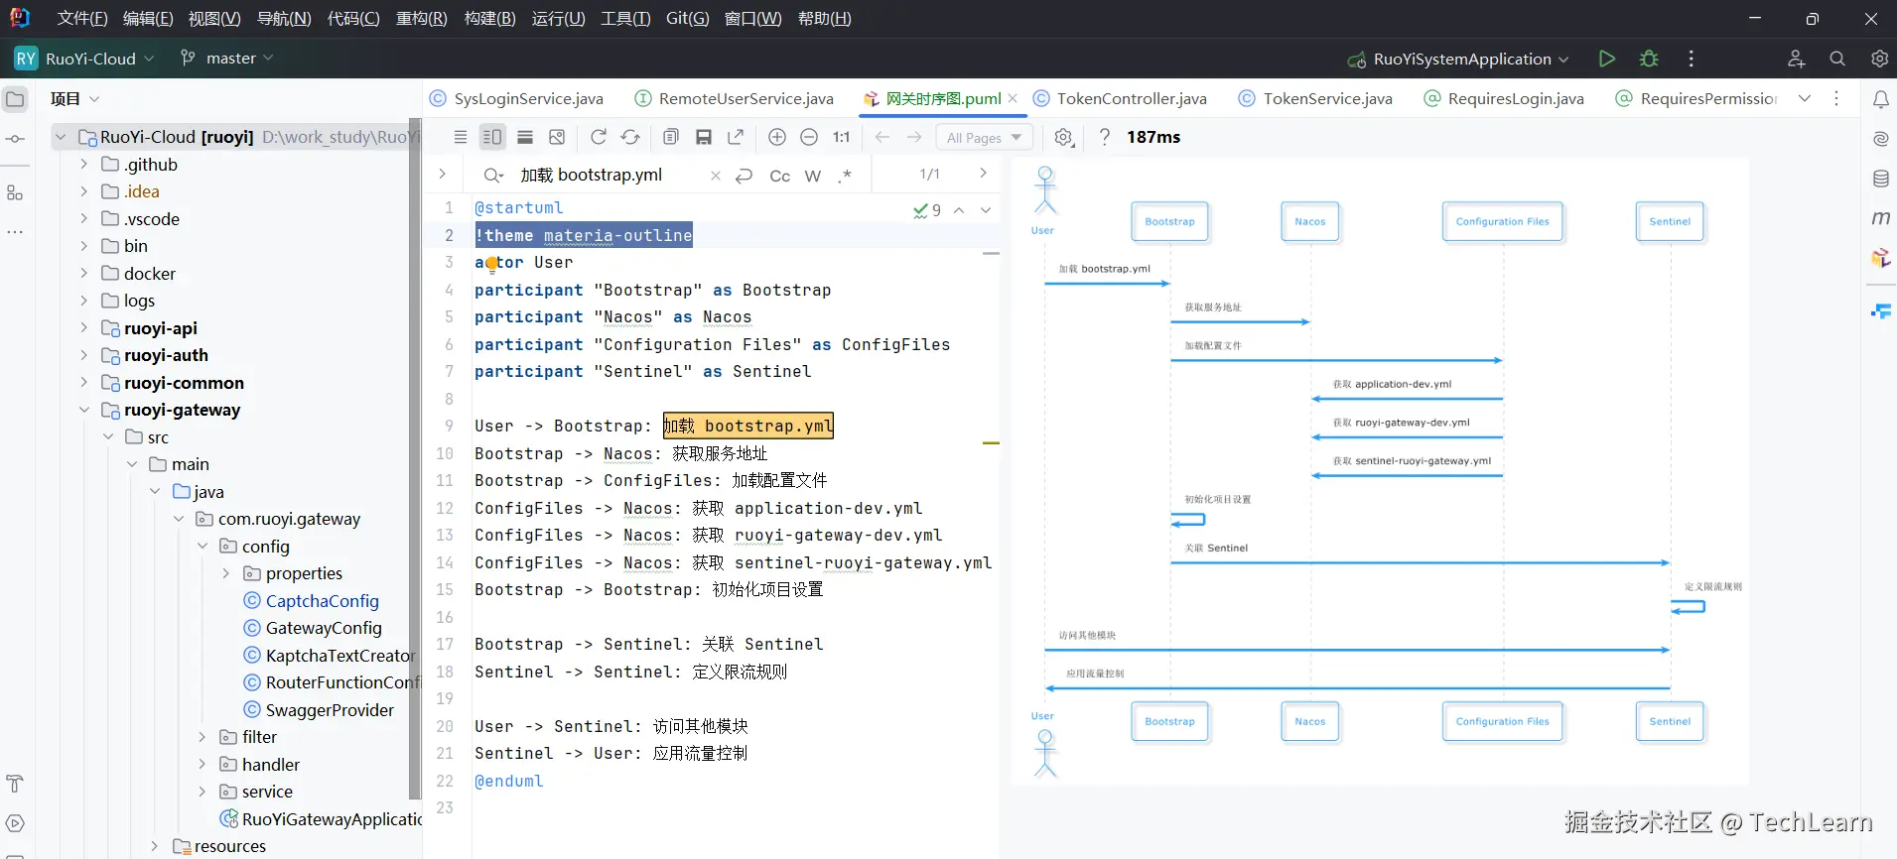Jump to next highlighted problem

click(986, 210)
